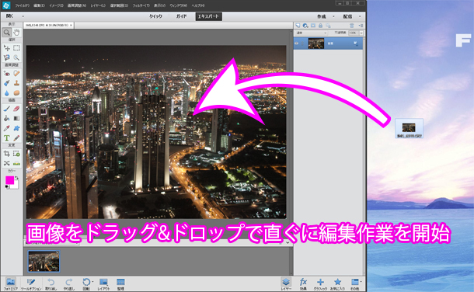Close the open IMG document tab
The height and width of the screenshot is (292, 474).
(x=71, y=26)
